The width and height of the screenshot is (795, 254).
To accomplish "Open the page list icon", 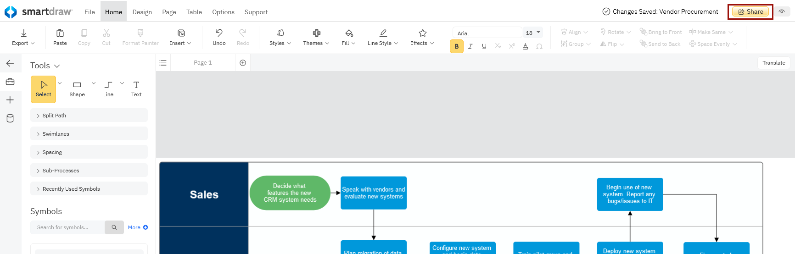I will tap(163, 63).
